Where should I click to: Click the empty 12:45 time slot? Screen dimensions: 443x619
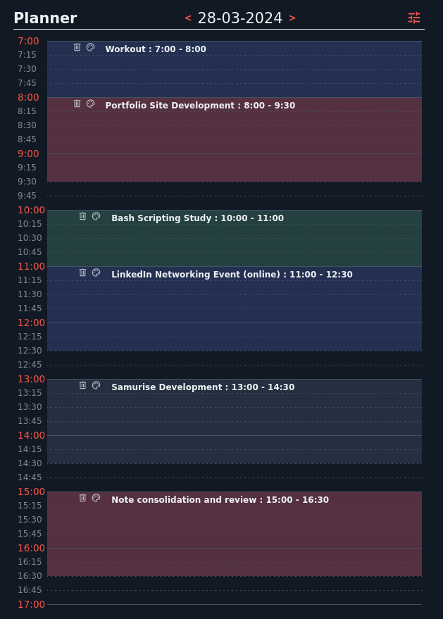click(235, 365)
